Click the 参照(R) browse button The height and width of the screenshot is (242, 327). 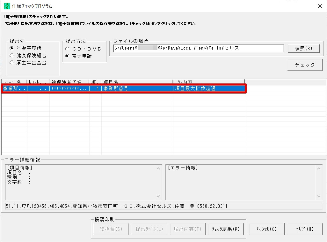coord(304,48)
